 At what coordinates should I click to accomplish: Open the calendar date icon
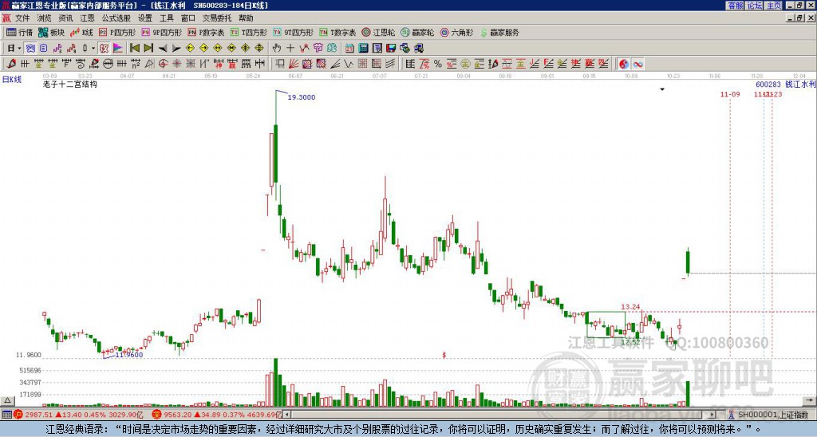tap(349, 48)
